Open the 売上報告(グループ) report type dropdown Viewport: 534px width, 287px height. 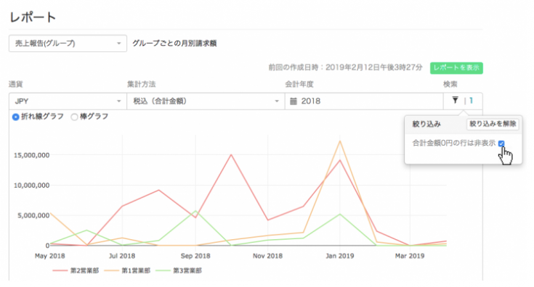[68, 43]
